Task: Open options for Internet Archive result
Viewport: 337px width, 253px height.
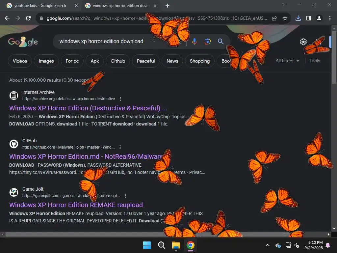Action: coord(120,99)
